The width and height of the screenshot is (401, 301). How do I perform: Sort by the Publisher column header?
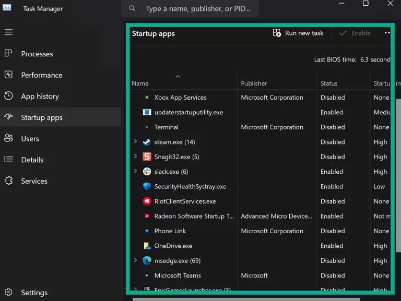(254, 83)
